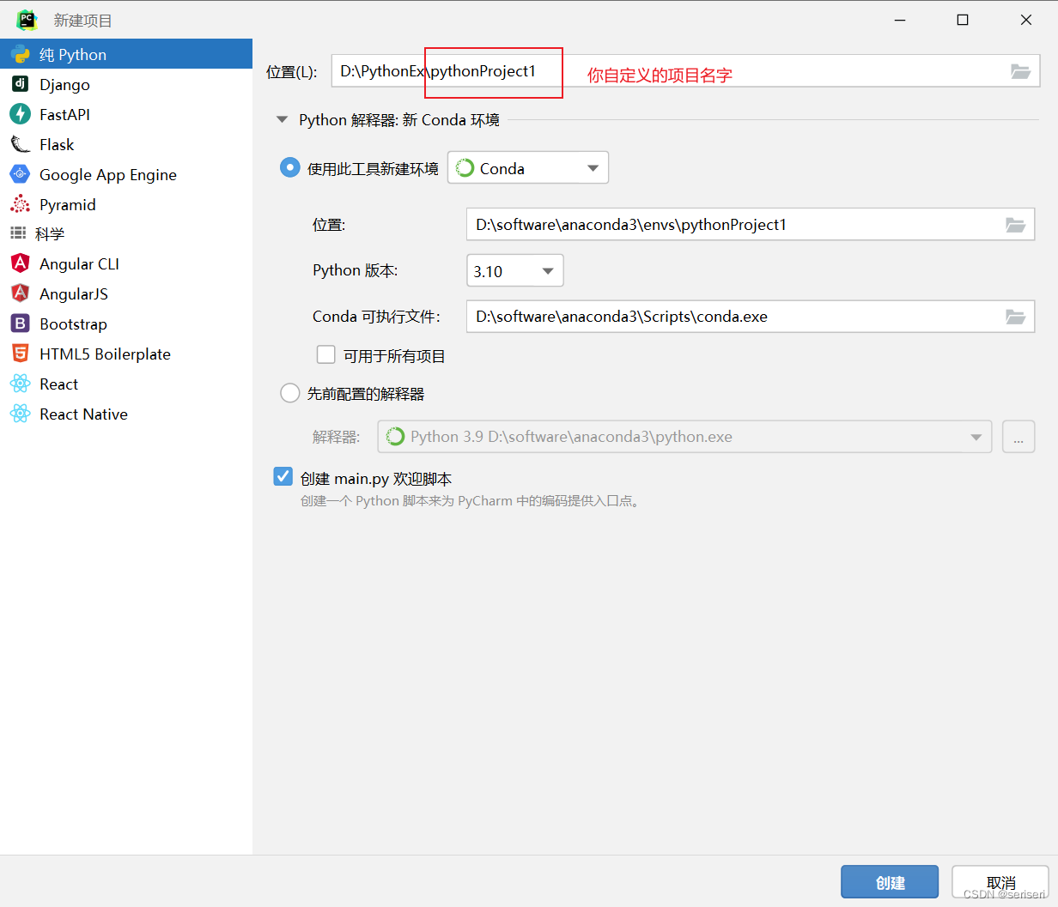This screenshot has height=907, width=1058.
Task: Browse folder for project location (位置(L))
Action: point(1020,71)
